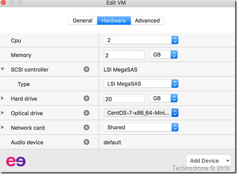Select the Network card label
237x174 pixels.
pyautogui.click(x=28, y=128)
